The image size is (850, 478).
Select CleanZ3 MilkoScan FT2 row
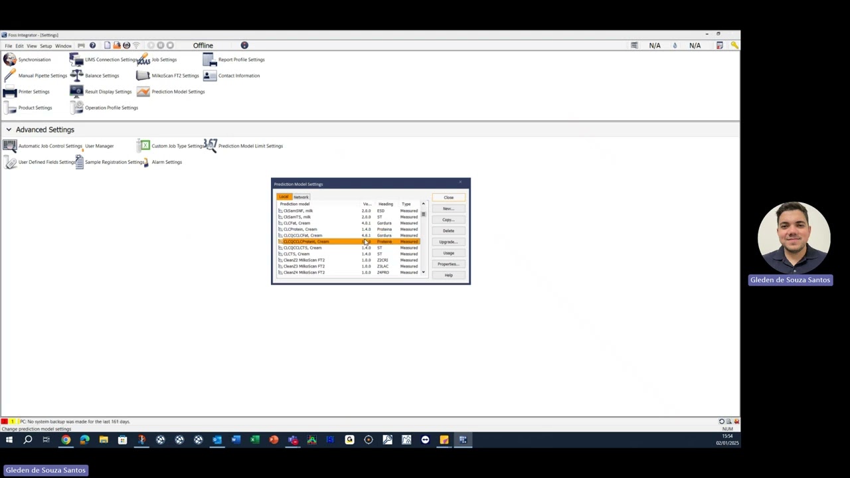[348, 266]
